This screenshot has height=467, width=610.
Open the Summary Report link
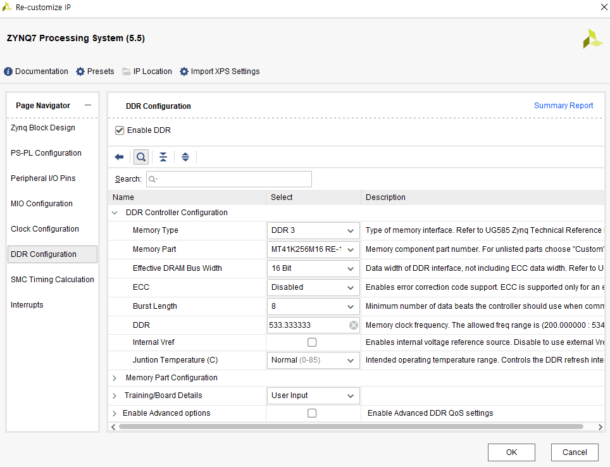(563, 106)
